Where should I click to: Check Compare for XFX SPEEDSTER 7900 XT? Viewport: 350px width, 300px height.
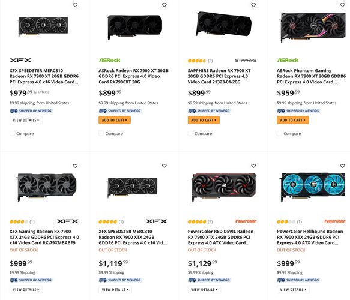click(12, 133)
